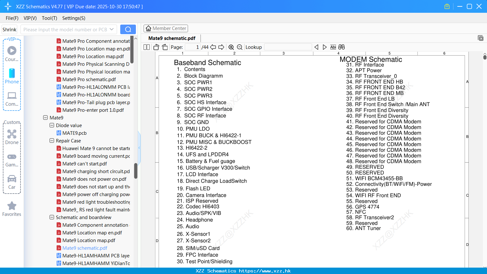487x274 pixels.
Task: Rotate page clockwise icon
Action: point(165,47)
